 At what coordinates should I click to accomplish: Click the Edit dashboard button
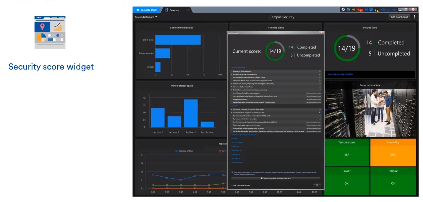(x=399, y=17)
